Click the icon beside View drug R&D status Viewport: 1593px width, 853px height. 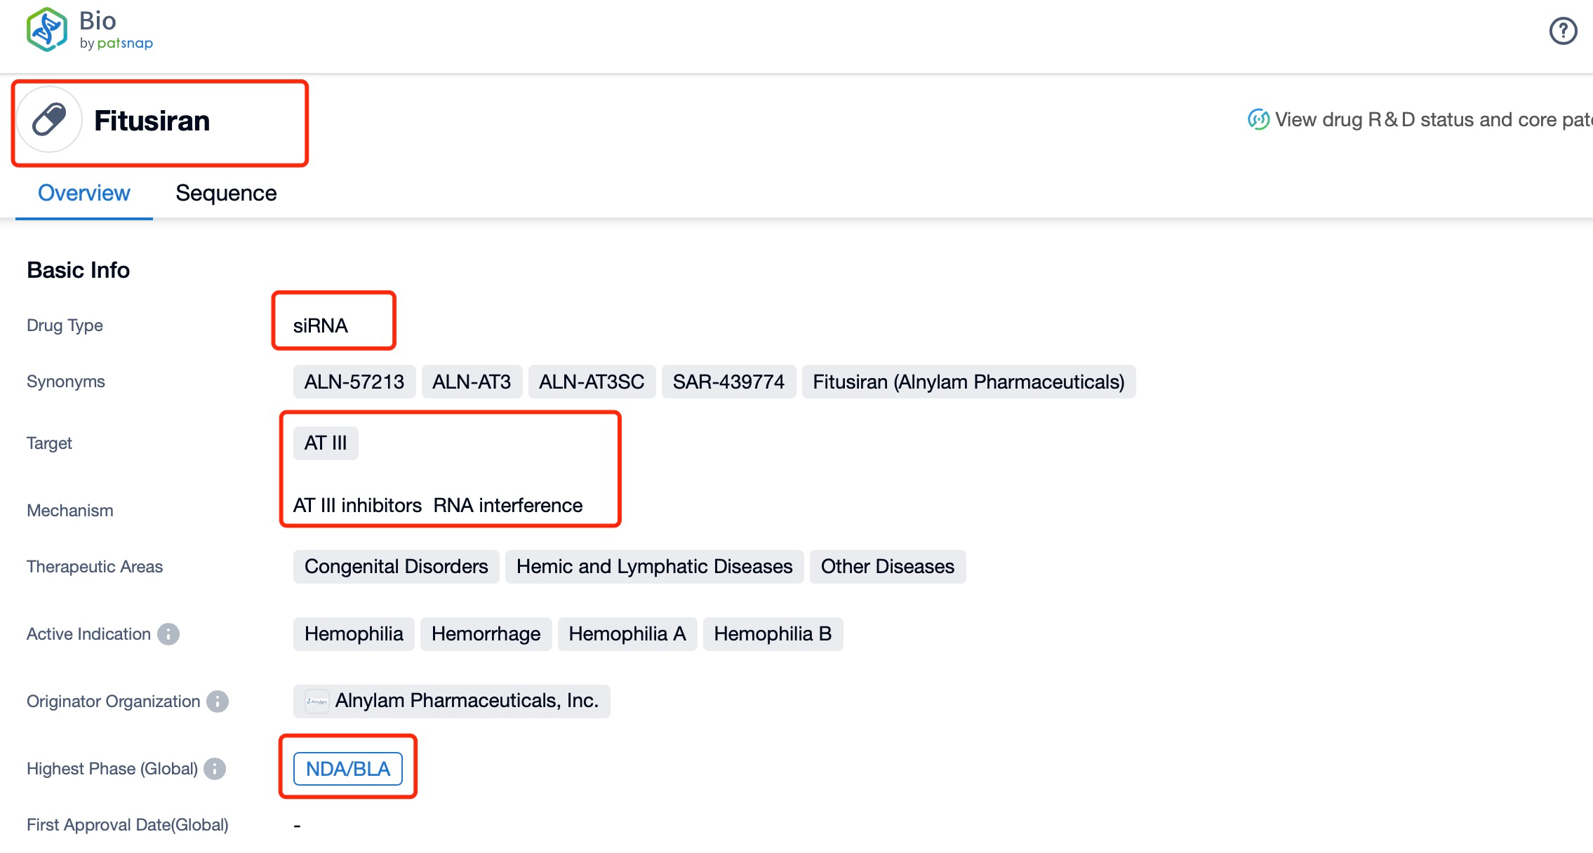pyautogui.click(x=1258, y=120)
